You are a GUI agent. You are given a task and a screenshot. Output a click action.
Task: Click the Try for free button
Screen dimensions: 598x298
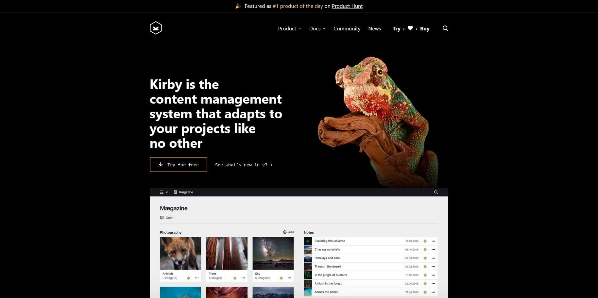click(x=178, y=165)
